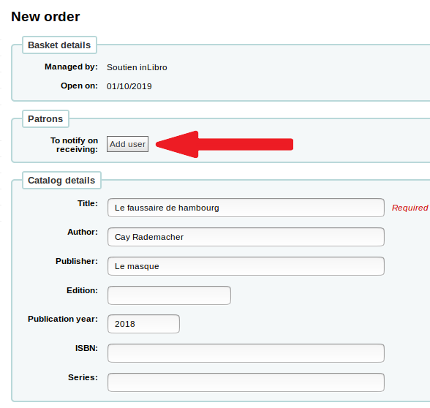This screenshot has height=408, width=430.
Task: Click the empty Edition input field
Action: click(169, 295)
